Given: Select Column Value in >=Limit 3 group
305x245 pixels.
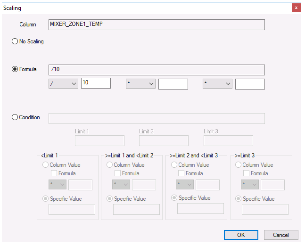Looking at the screenshot, I should [238, 165].
